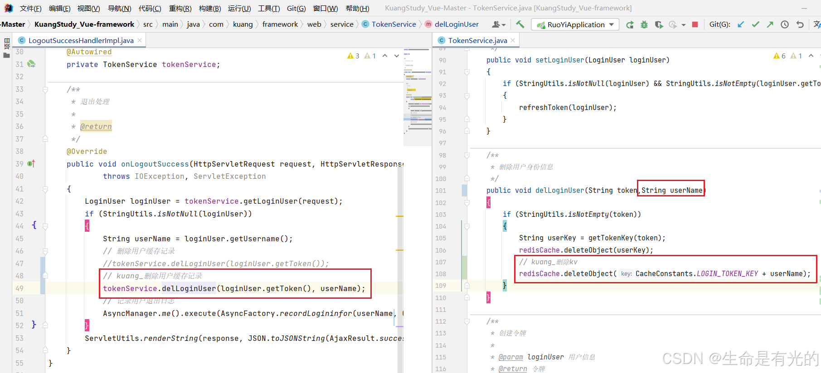Click right editor 6 warnings indicator
Screen dimensions: 821x373
[x=780, y=56]
